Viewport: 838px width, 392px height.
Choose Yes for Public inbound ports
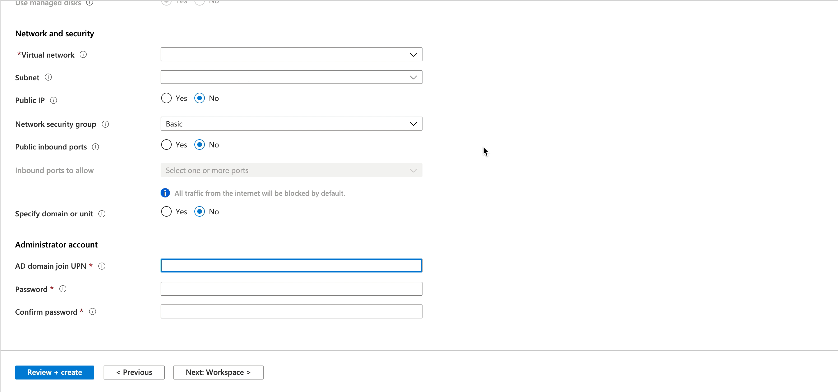point(166,145)
